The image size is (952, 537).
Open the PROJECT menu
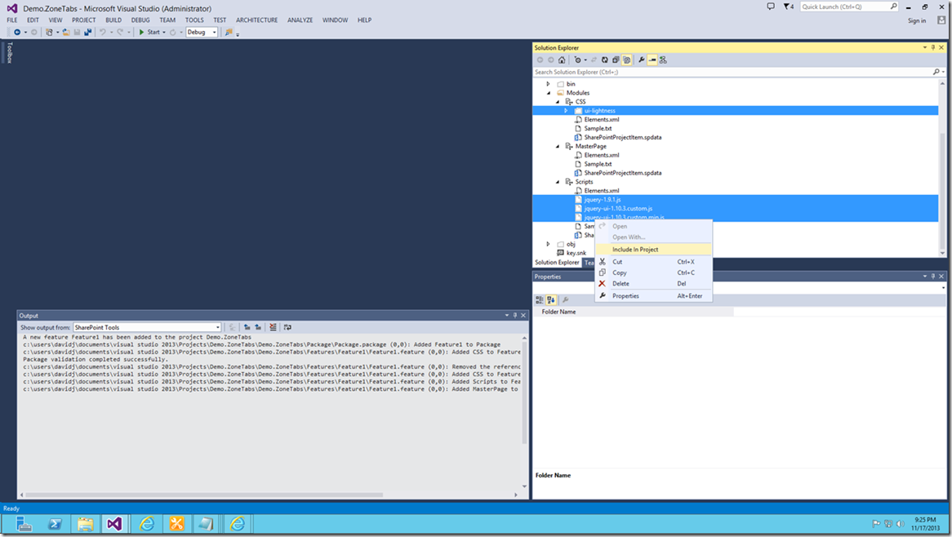84,20
